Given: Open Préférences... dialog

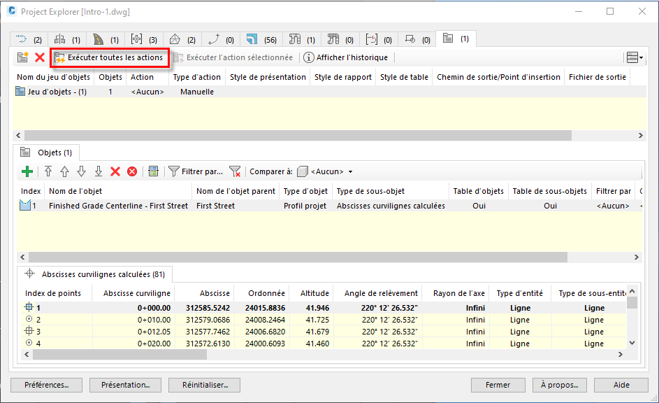Looking at the screenshot, I should 46,385.
